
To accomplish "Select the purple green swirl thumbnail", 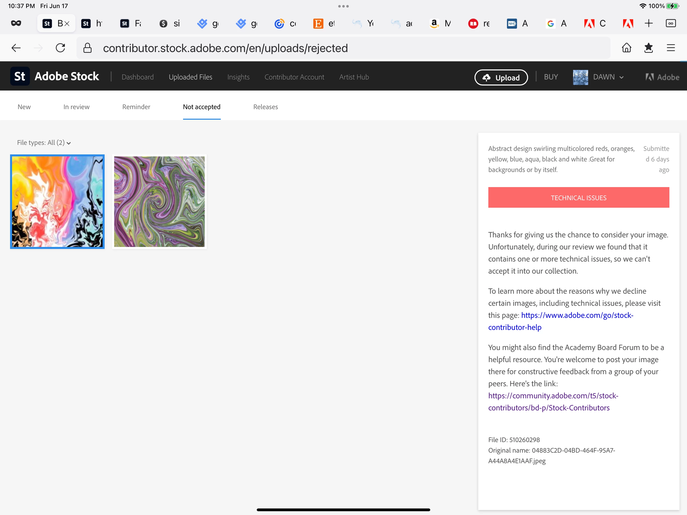I will tap(159, 202).
